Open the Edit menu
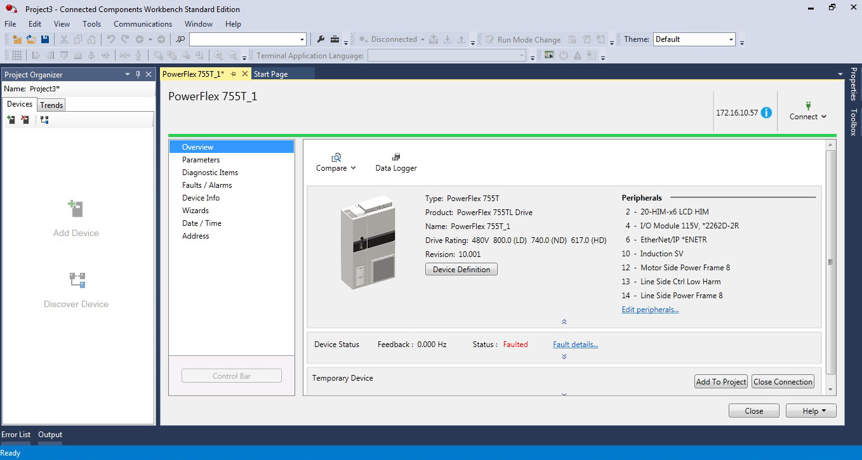Image resolution: width=862 pixels, height=460 pixels. [x=35, y=24]
